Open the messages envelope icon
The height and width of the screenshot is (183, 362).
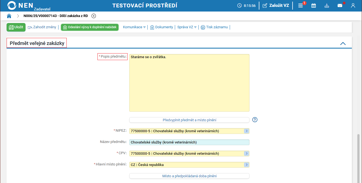(340, 5)
